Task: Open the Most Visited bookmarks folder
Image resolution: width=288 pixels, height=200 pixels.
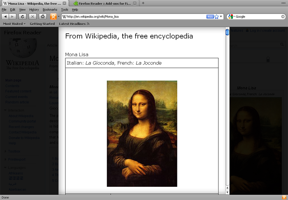Action: click(x=14, y=24)
